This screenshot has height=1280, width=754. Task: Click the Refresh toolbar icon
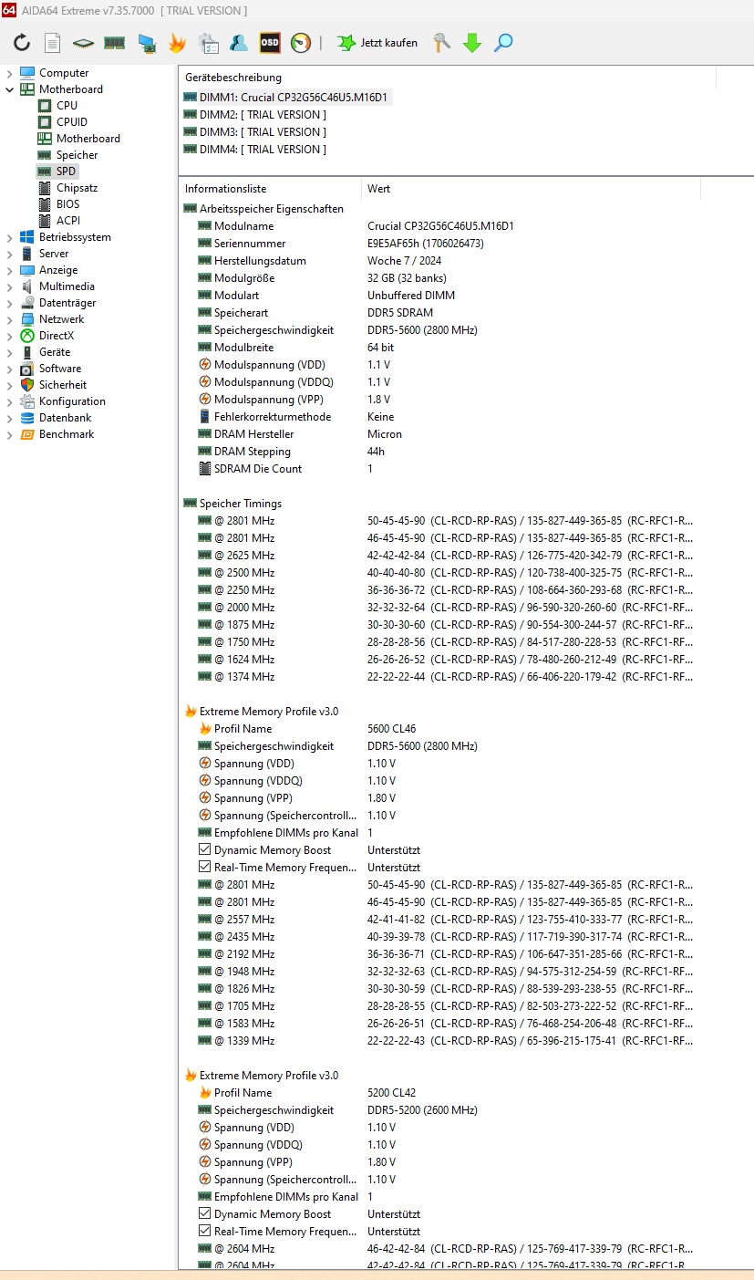click(21, 43)
